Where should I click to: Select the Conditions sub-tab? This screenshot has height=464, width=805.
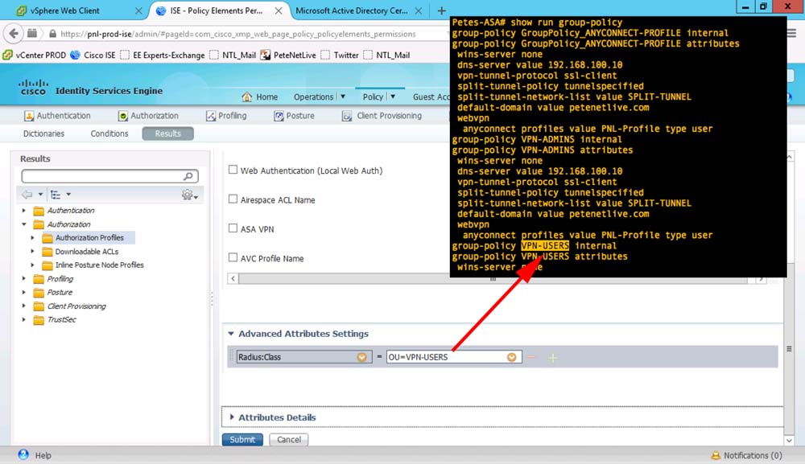[109, 133]
